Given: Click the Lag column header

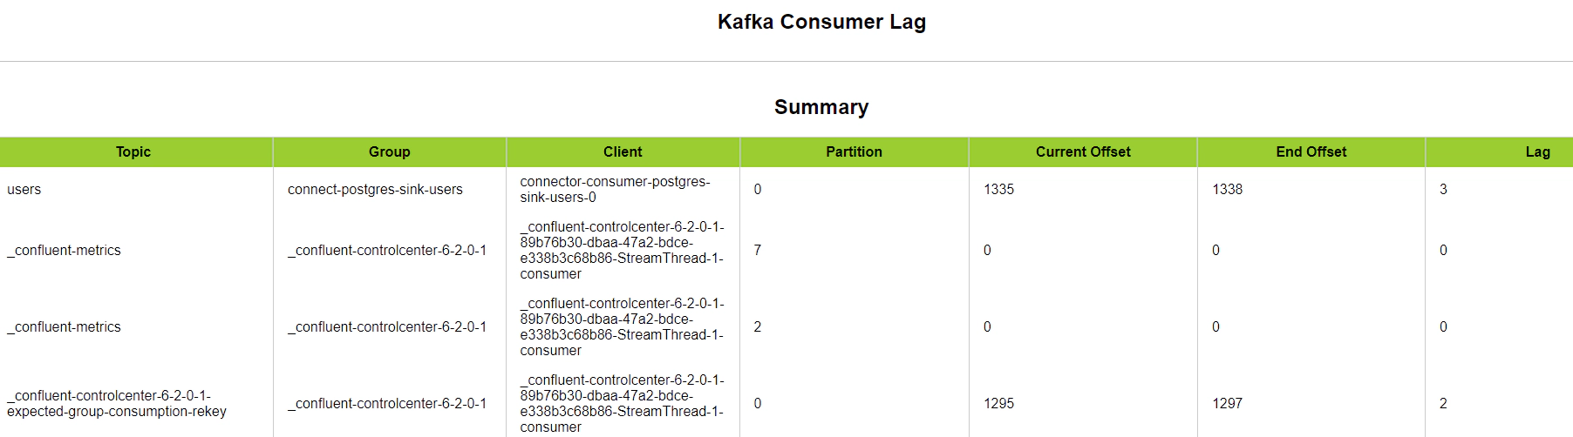Looking at the screenshot, I should (x=1537, y=151).
